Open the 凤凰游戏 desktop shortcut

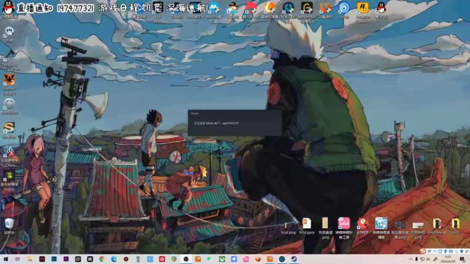click(x=325, y=11)
